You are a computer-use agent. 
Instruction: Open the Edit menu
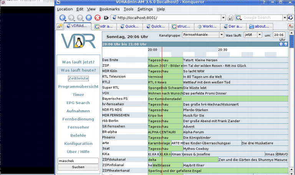click(x=80, y=9)
